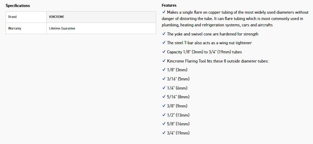The height and width of the screenshot is (144, 313).
Task: Click the checkmark before 1/2" (13mm)
Action: click(164, 115)
